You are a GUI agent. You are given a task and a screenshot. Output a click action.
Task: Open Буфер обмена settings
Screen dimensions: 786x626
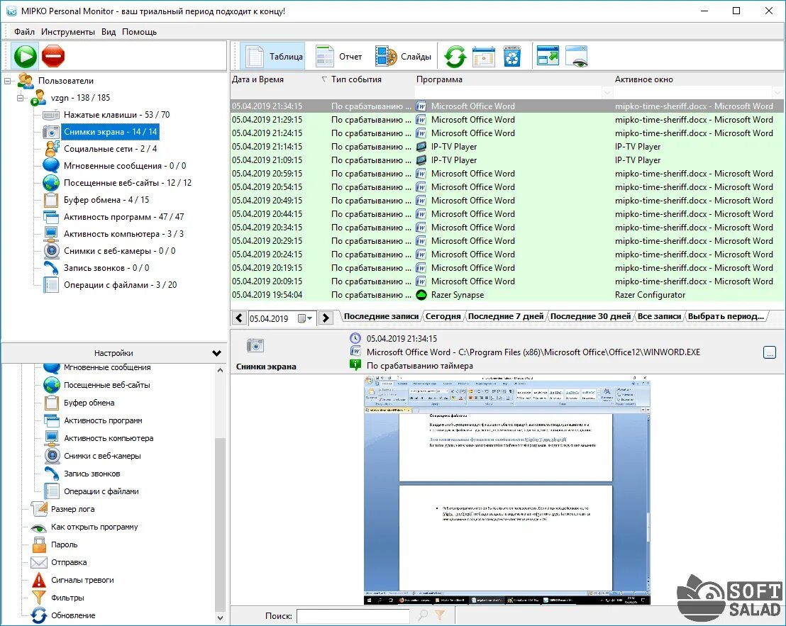pyautogui.click(x=89, y=403)
